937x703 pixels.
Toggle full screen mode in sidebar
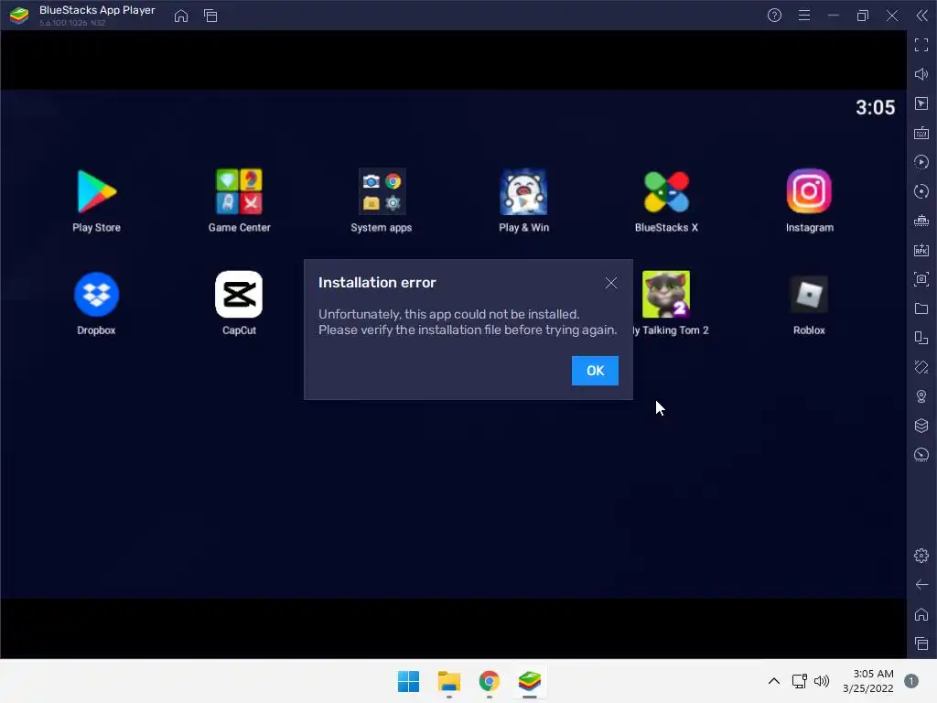click(921, 45)
